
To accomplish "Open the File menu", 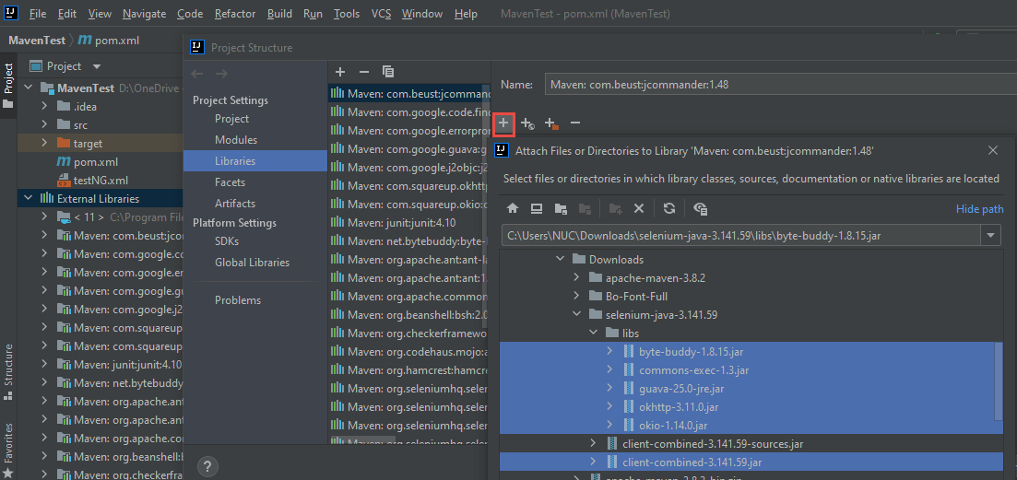I will pyautogui.click(x=38, y=14).
